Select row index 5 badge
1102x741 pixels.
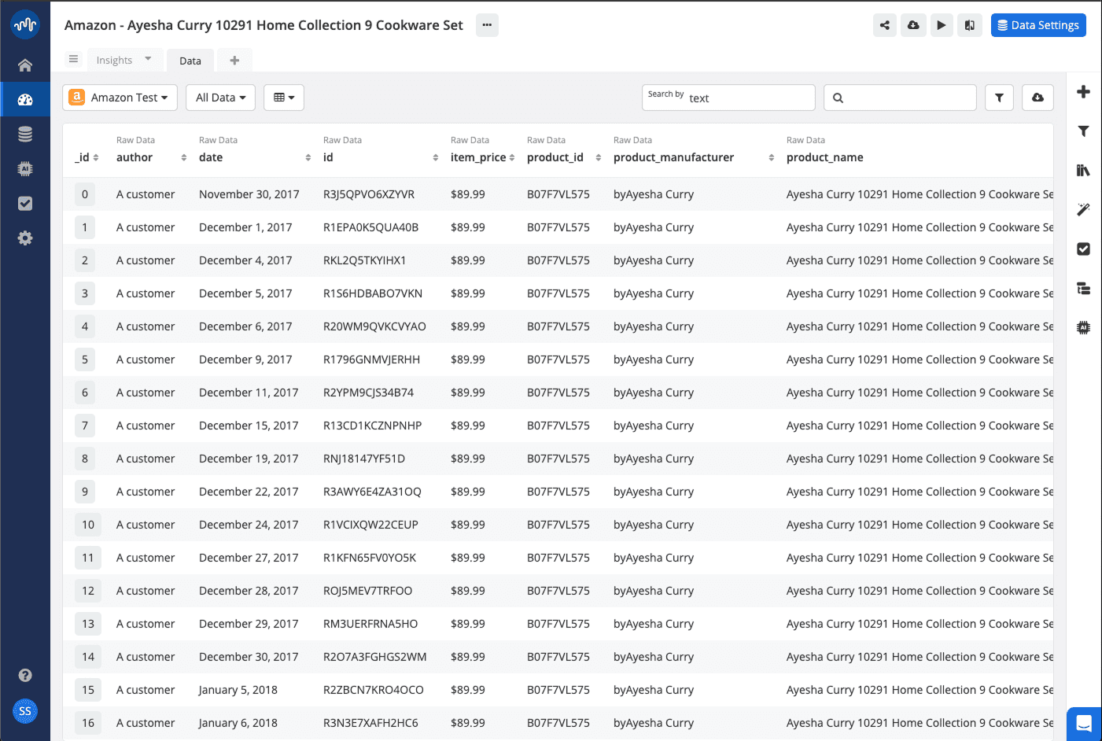pos(85,359)
